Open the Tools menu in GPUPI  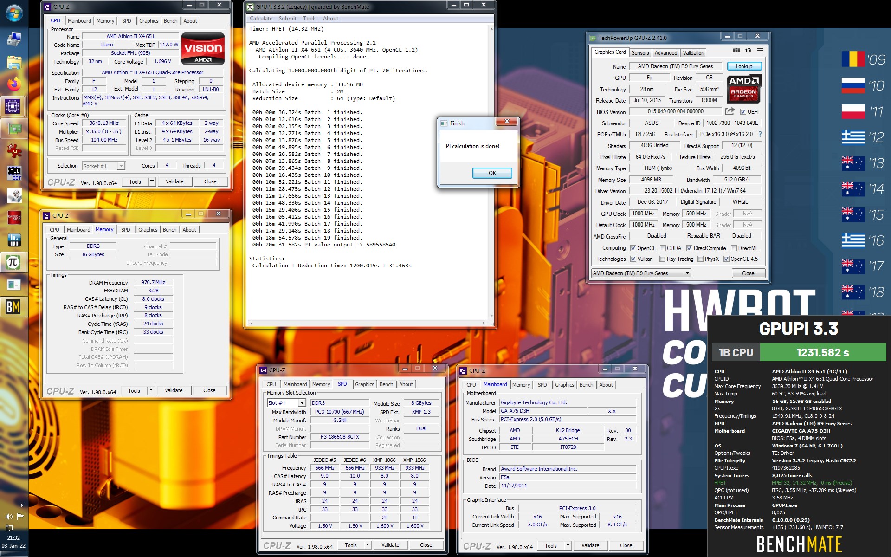click(x=310, y=19)
